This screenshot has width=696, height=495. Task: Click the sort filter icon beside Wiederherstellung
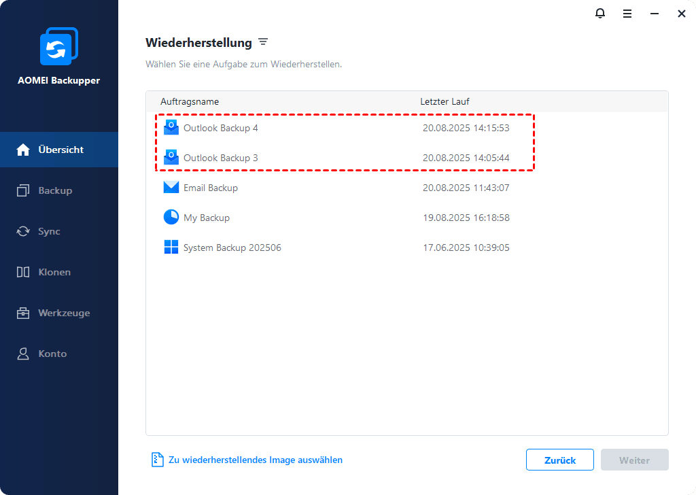click(x=263, y=41)
